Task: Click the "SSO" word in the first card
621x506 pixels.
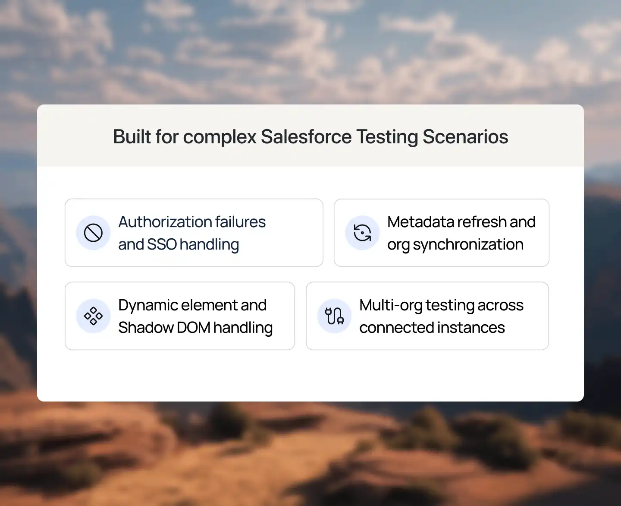Action: (x=162, y=244)
